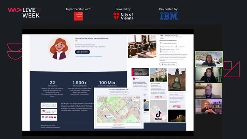Click the "Mehr erfahren" pill button
Image resolution: width=247 pixels, height=139 pixels.
click(x=168, y=64)
